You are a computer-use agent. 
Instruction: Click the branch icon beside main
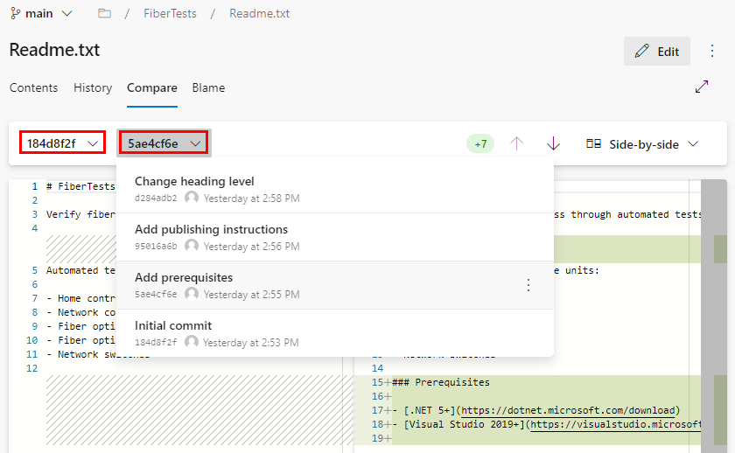coord(15,14)
